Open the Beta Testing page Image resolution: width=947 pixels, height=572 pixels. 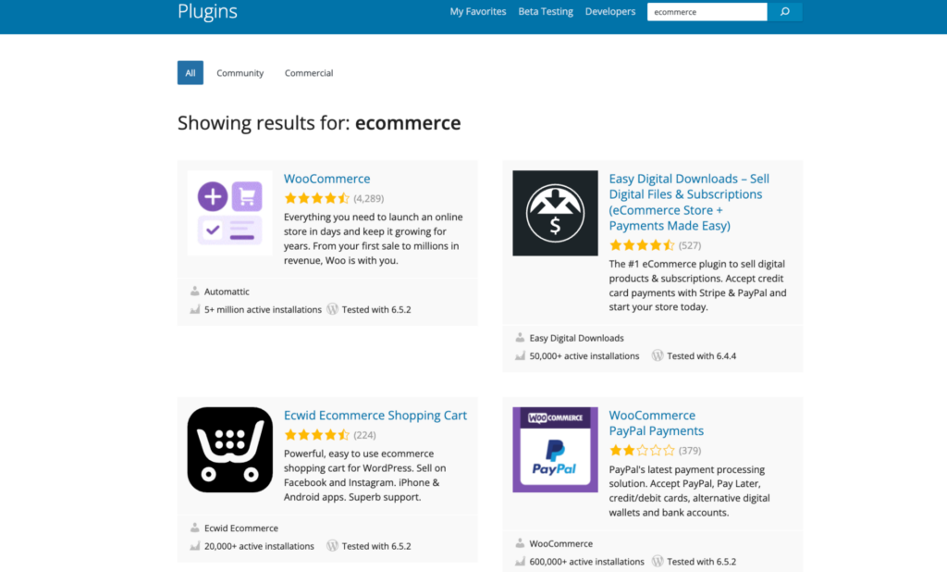point(546,12)
